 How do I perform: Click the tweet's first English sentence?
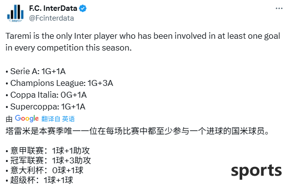point(143,42)
